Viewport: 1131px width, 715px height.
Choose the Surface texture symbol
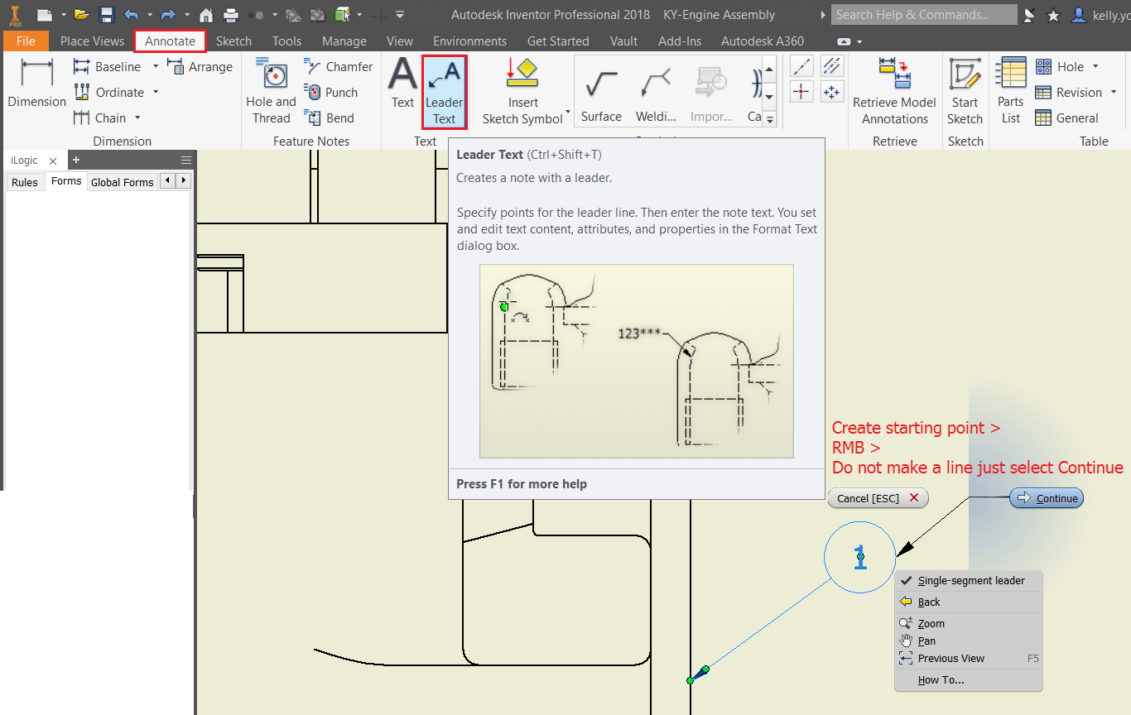[601, 94]
